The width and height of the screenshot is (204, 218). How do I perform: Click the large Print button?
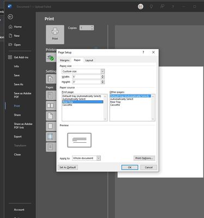(55, 34)
